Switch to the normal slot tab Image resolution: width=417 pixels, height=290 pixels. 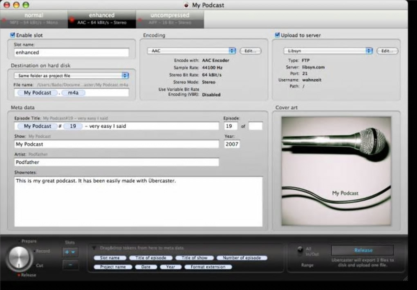click(34, 19)
